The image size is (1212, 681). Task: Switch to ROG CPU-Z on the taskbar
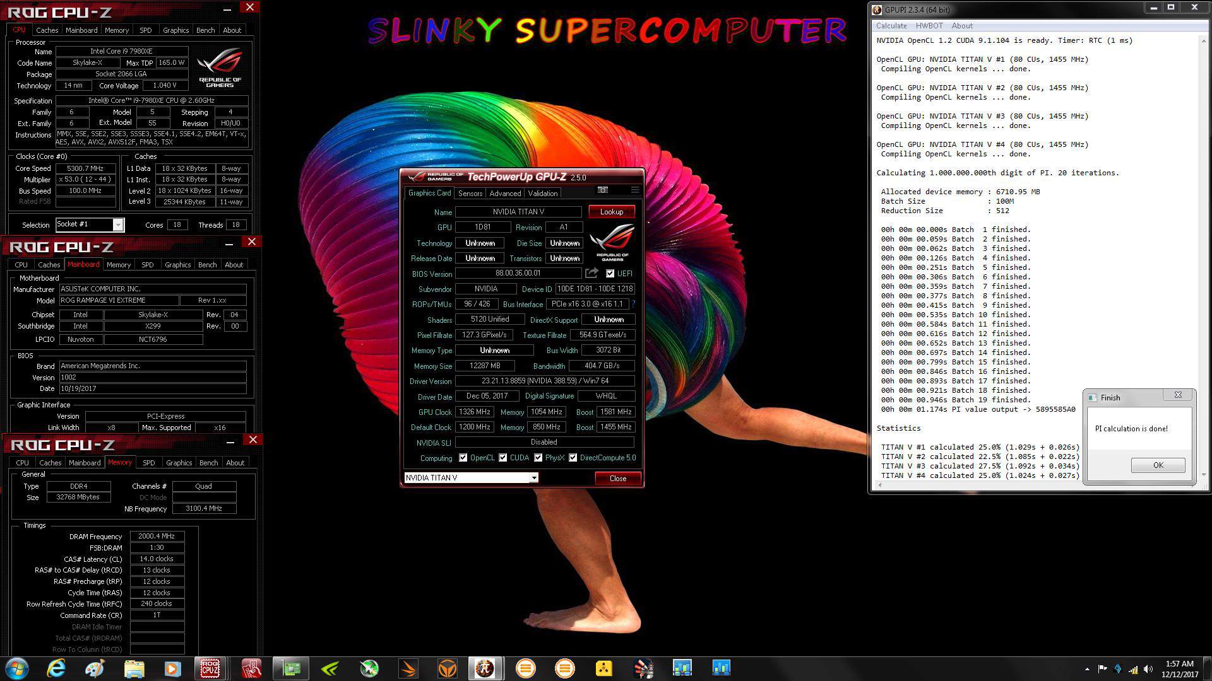pos(210,668)
